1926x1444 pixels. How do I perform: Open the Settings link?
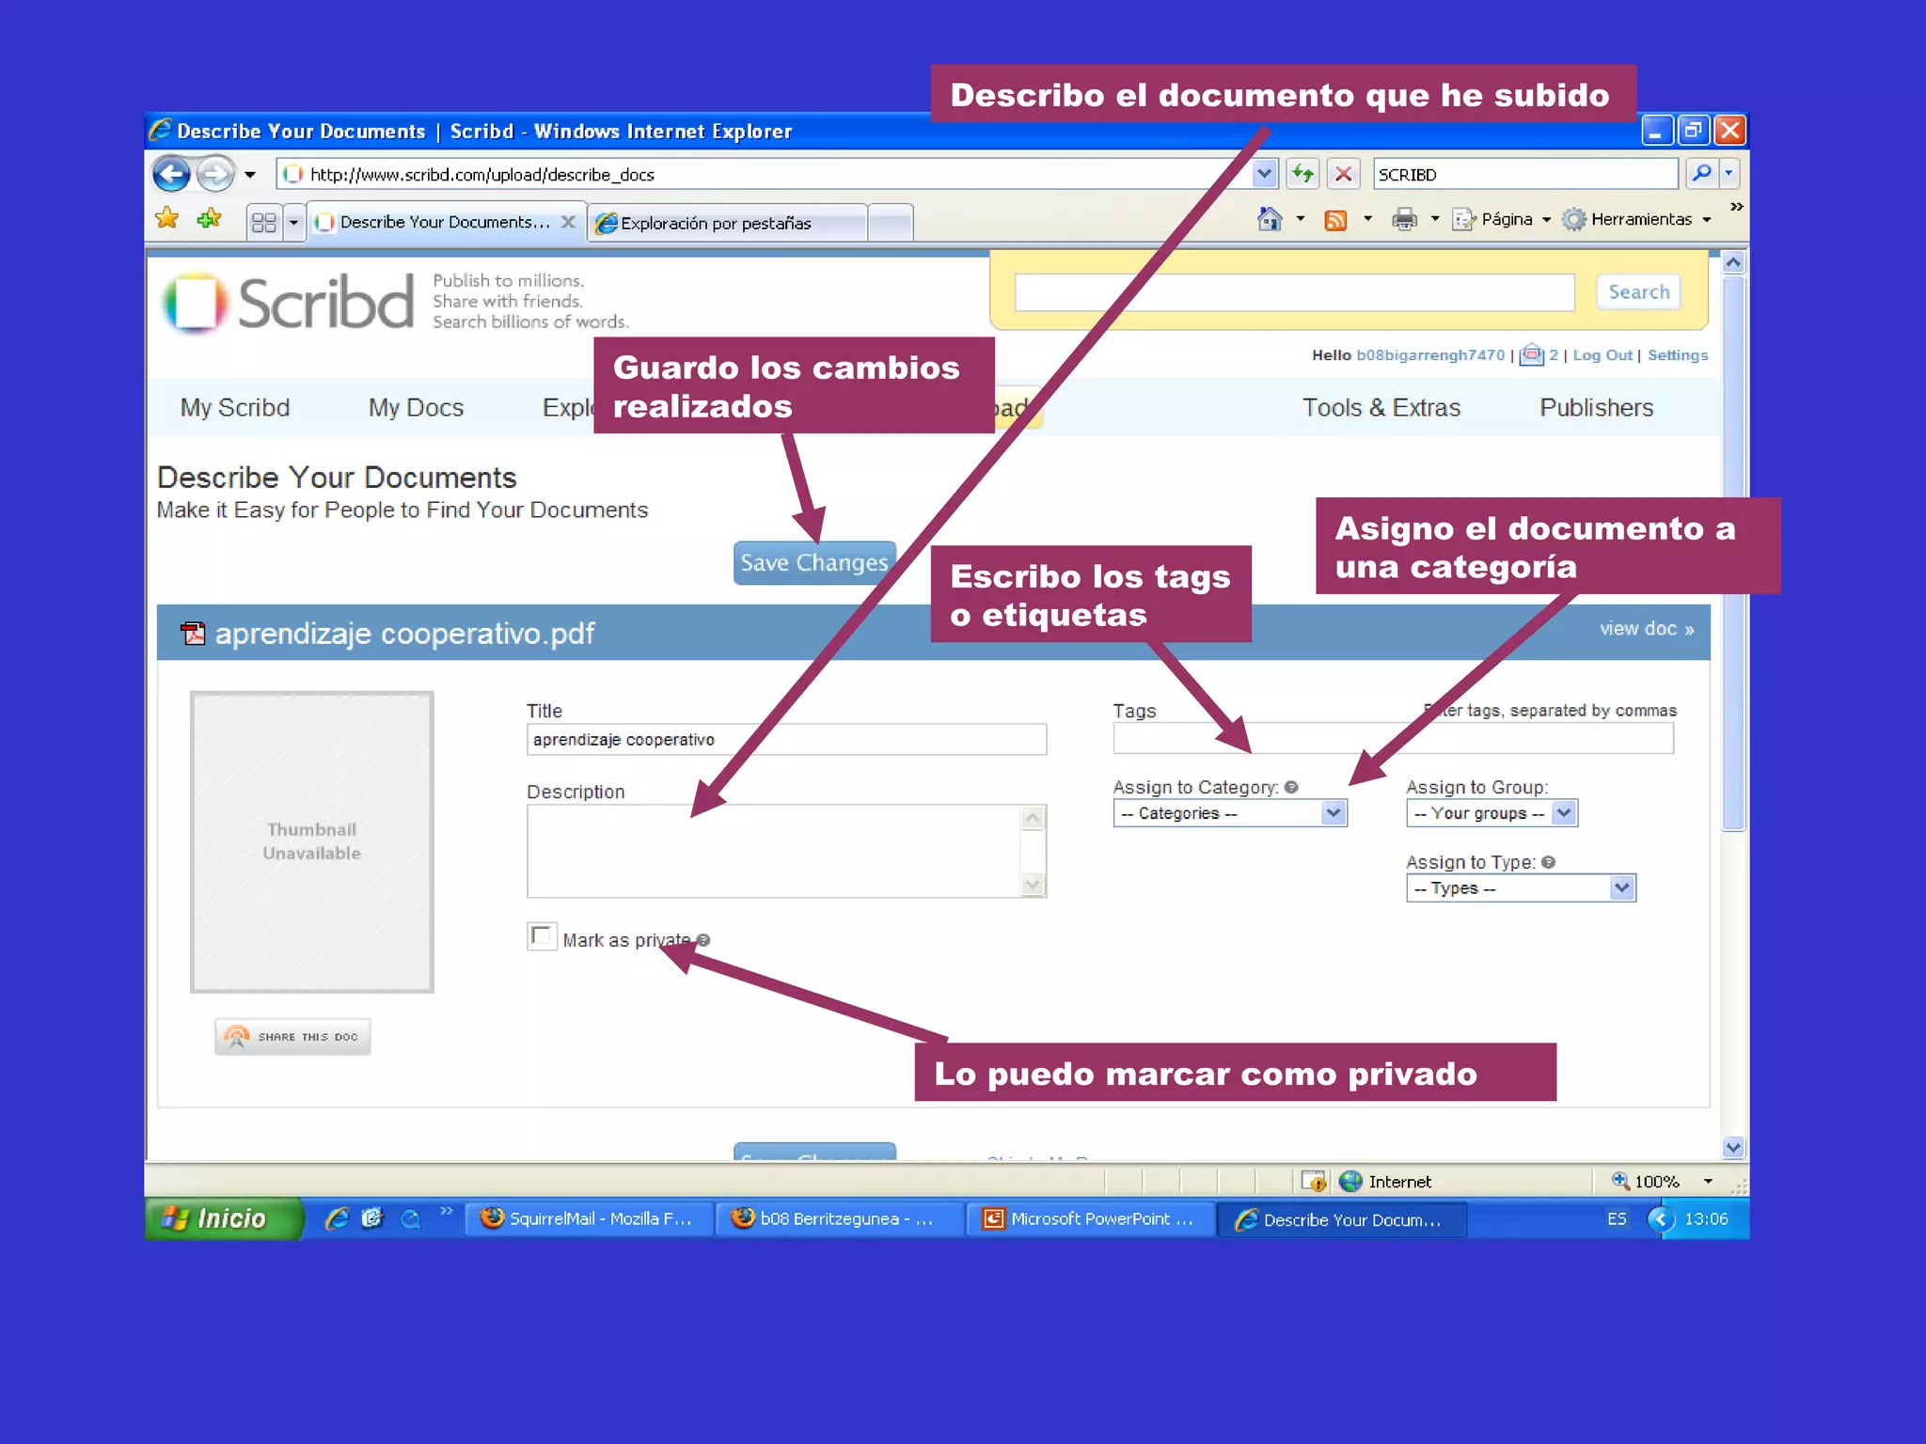[x=1677, y=354]
